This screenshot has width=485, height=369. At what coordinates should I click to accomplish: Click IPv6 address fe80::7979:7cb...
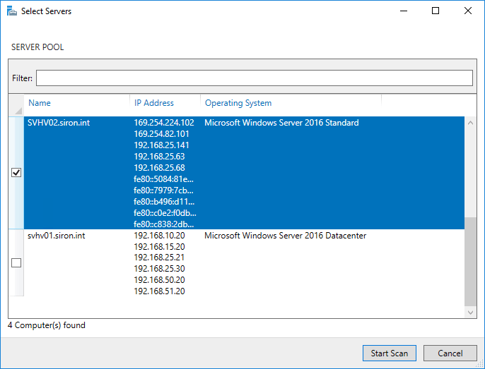click(163, 190)
